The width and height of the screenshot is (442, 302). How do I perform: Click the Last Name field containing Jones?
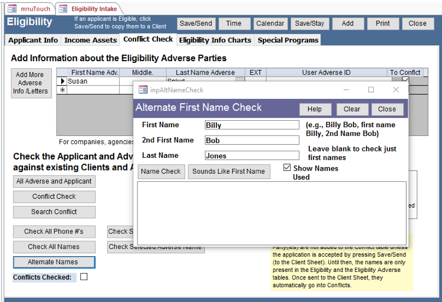[252, 155]
